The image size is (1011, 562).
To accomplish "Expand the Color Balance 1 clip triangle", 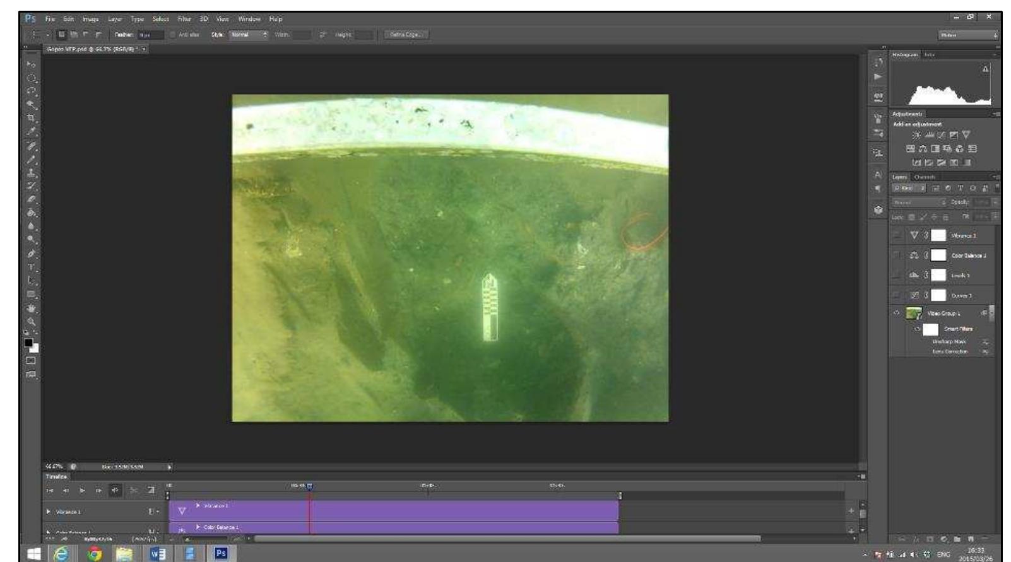I will click(198, 527).
